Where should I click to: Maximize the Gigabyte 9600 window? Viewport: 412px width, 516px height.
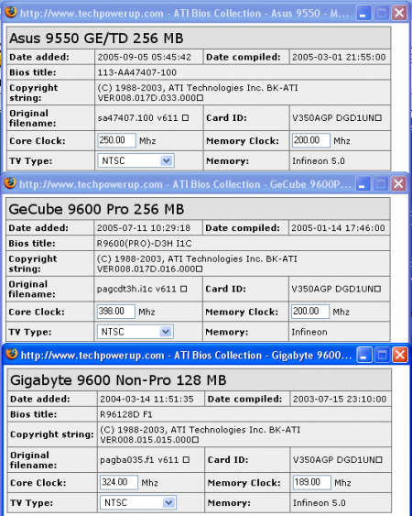pyautogui.click(x=382, y=356)
